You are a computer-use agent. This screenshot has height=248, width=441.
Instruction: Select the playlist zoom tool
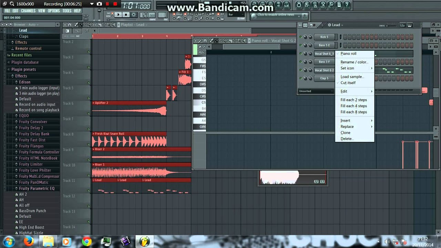109,25
